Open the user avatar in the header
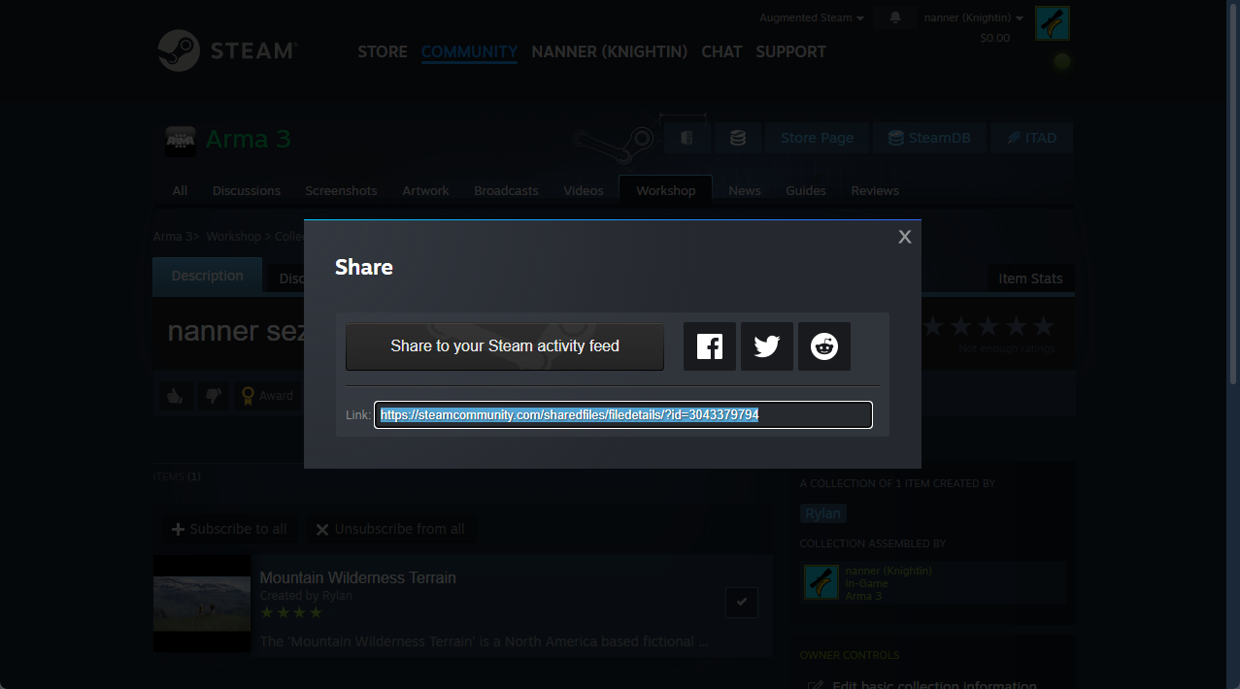The width and height of the screenshot is (1240, 689). pos(1053,23)
